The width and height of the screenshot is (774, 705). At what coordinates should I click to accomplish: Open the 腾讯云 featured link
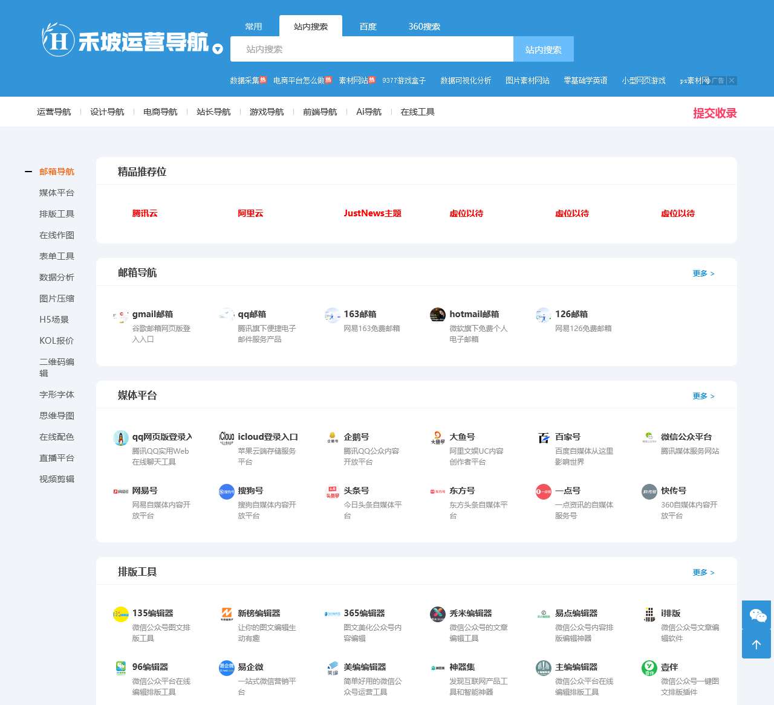click(x=145, y=213)
